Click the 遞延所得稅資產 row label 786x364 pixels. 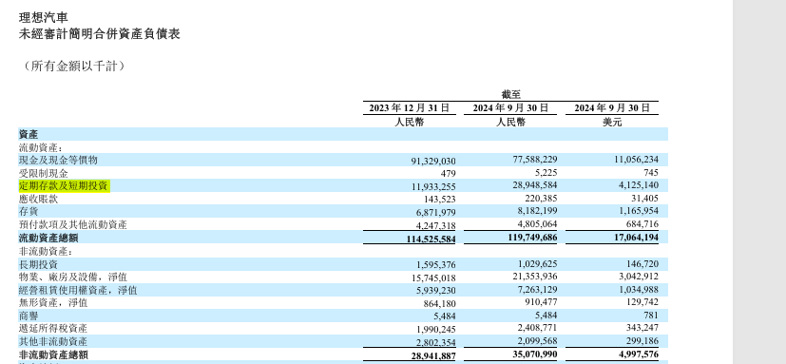coord(53,329)
